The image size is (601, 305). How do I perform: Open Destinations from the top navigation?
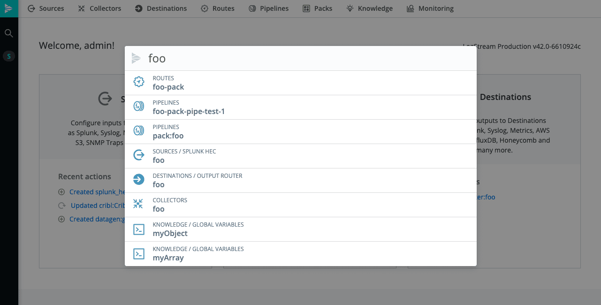(x=160, y=8)
